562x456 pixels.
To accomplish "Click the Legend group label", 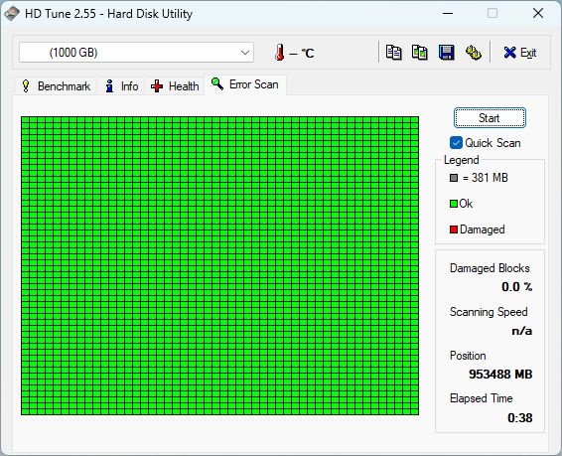I will click(x=462, y=160).
